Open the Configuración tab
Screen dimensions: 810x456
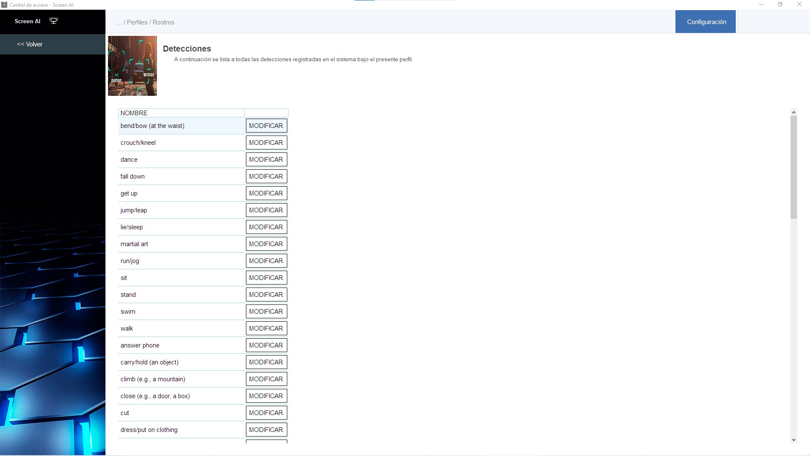click(705, 22)
